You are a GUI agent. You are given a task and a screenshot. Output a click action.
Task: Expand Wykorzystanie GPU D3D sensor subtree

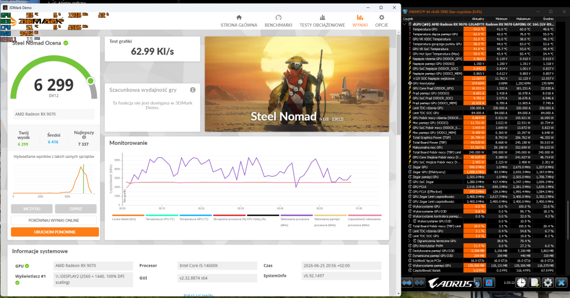pos(410,221)
